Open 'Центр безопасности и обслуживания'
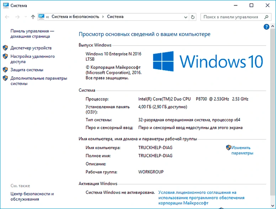This screenshot has height=209, width=276. tap(32, 197)
